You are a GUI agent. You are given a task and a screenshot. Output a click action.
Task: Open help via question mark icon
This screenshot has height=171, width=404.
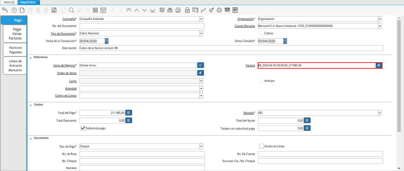[x=14, y=10]
